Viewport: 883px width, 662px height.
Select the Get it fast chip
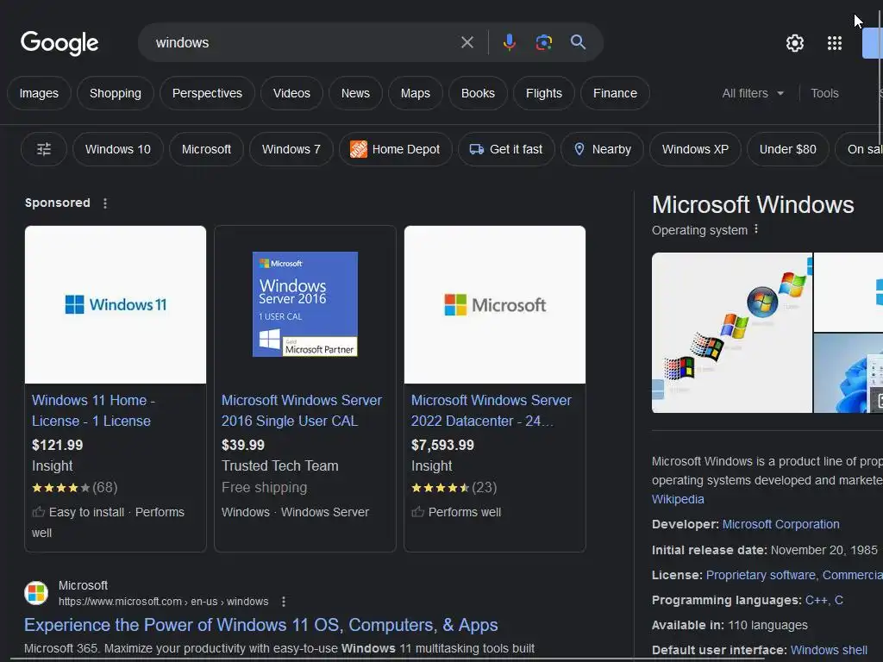pos(506,149)
